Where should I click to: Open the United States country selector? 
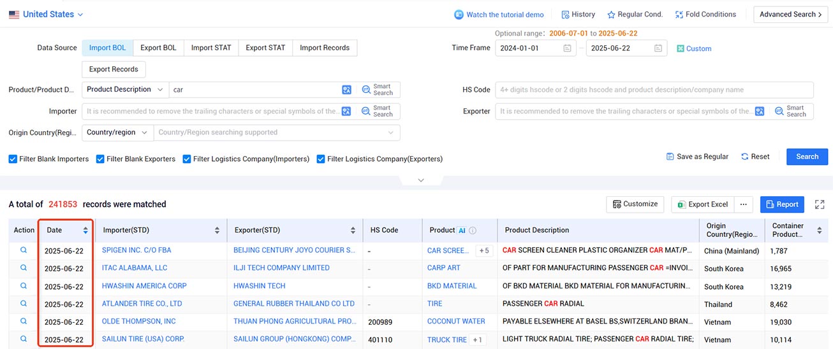(x=46, y=14)
